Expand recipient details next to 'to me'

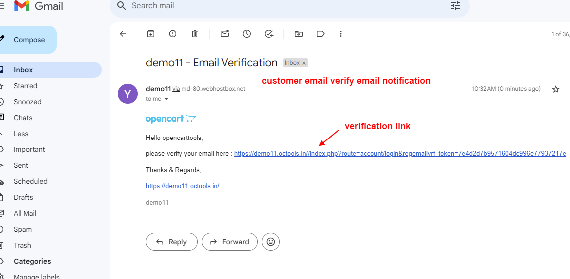point(166,99)
